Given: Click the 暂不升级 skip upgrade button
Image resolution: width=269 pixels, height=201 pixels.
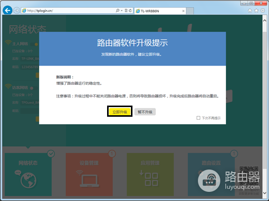Looking at the screenshot, I should (145, 112).
